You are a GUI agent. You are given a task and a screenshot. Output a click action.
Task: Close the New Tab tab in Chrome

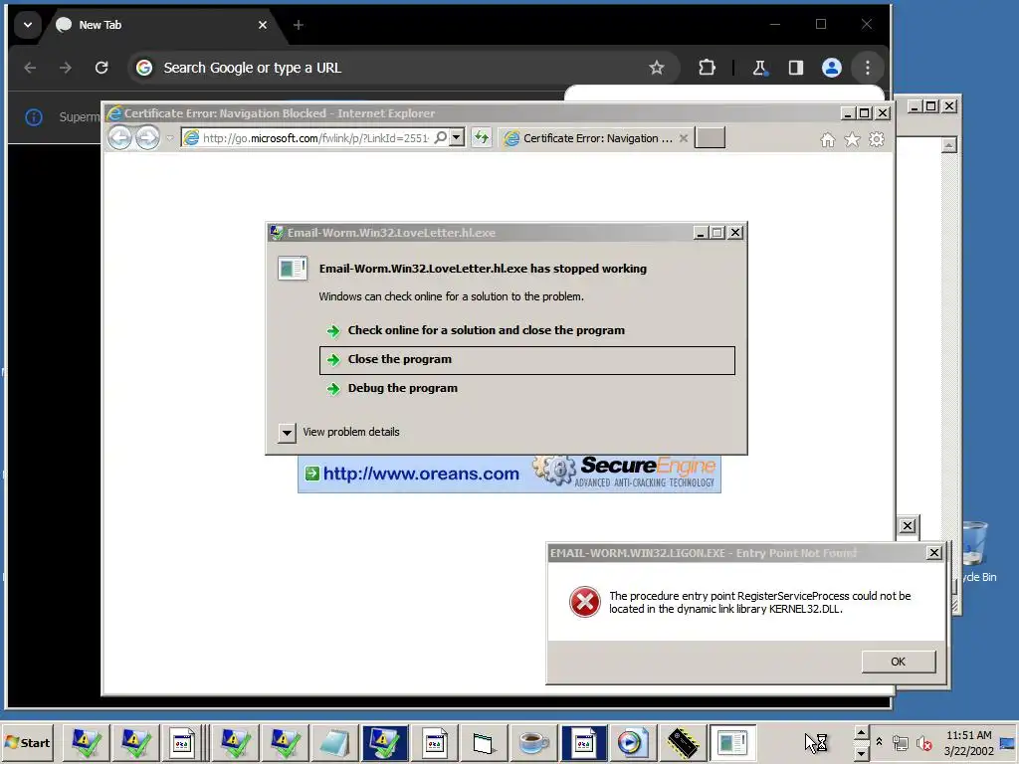point(263,25)
